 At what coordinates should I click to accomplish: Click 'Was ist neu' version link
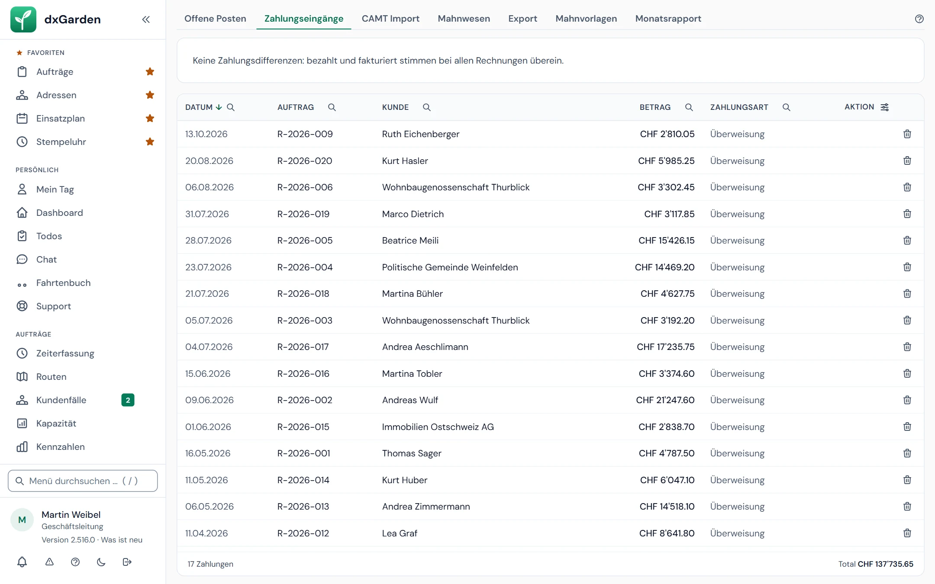pos(122,540)
